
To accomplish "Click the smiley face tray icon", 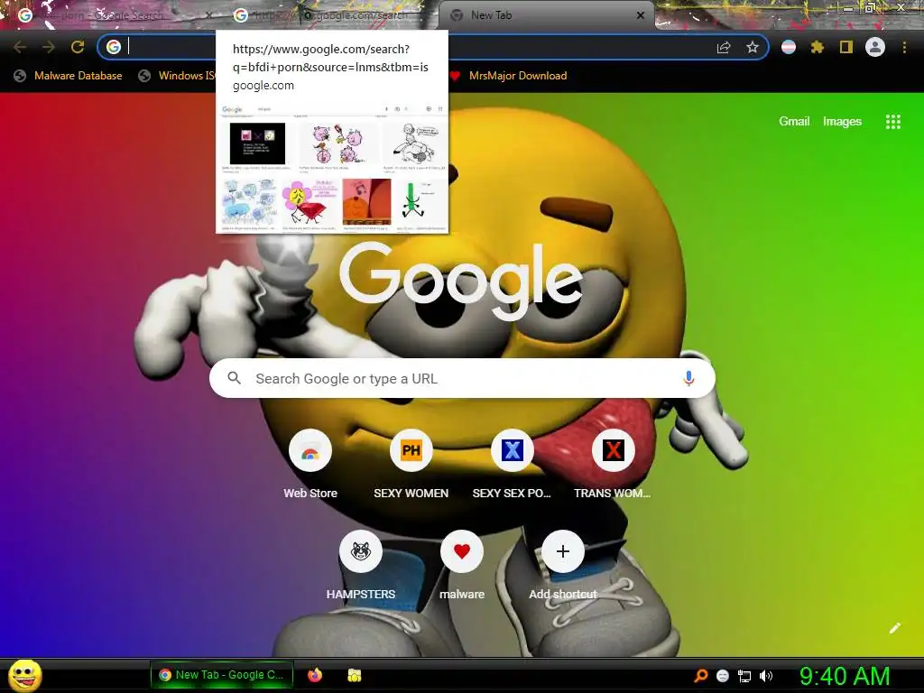I will coord(723,676).
